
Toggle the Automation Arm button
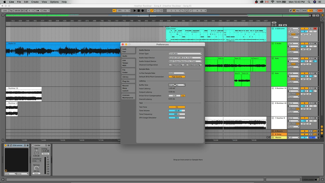[x=152, y=11]
